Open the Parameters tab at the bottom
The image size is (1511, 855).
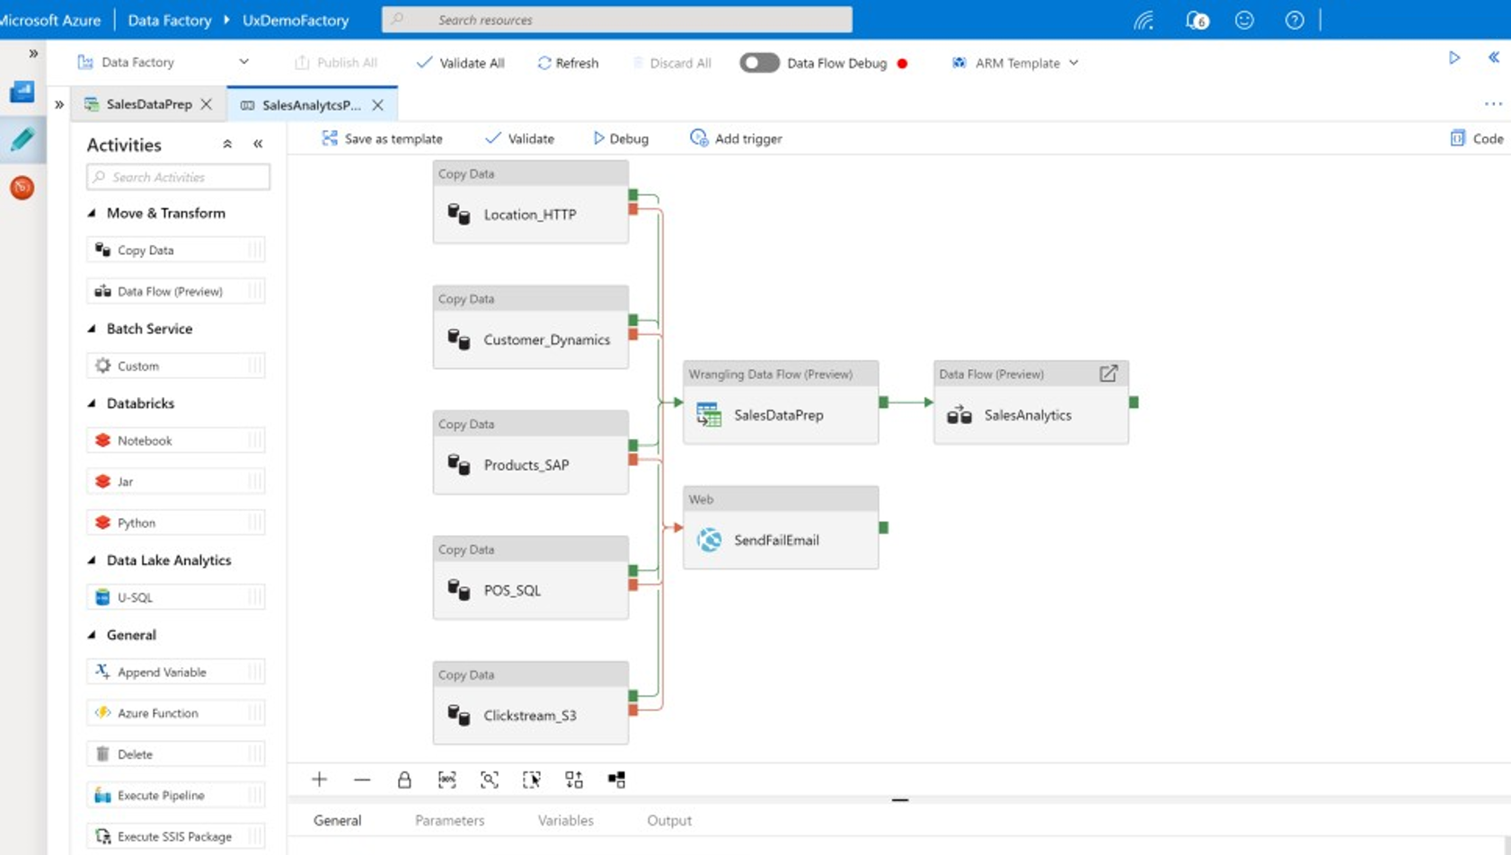449,820
